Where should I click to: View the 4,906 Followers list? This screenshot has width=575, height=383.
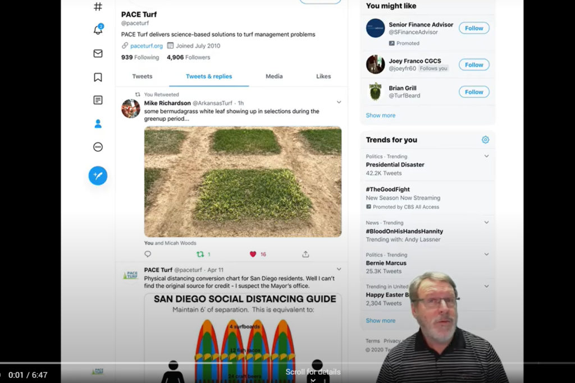point(189,57)
